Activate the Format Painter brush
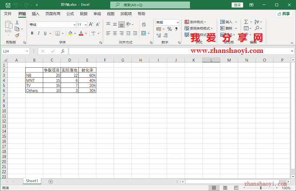 (x=17, y=35)
